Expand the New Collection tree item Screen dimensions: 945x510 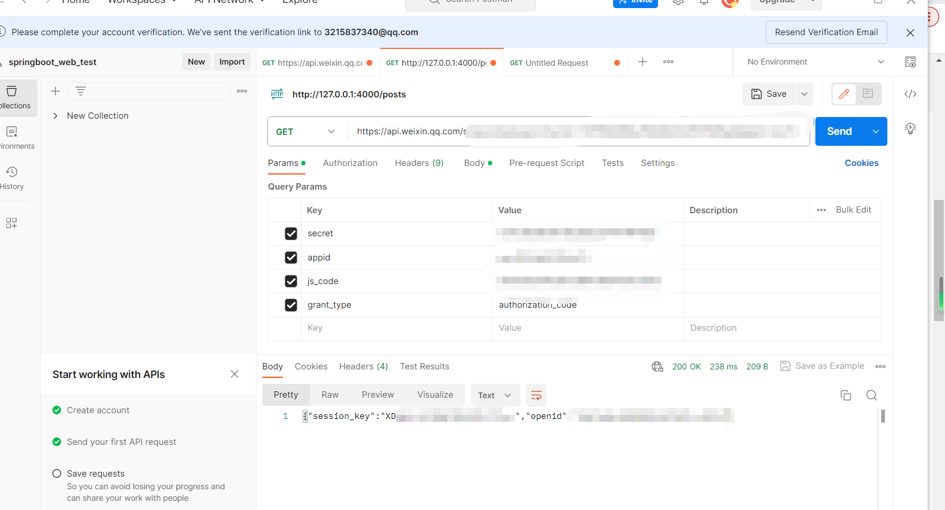[x=55, y=116]
